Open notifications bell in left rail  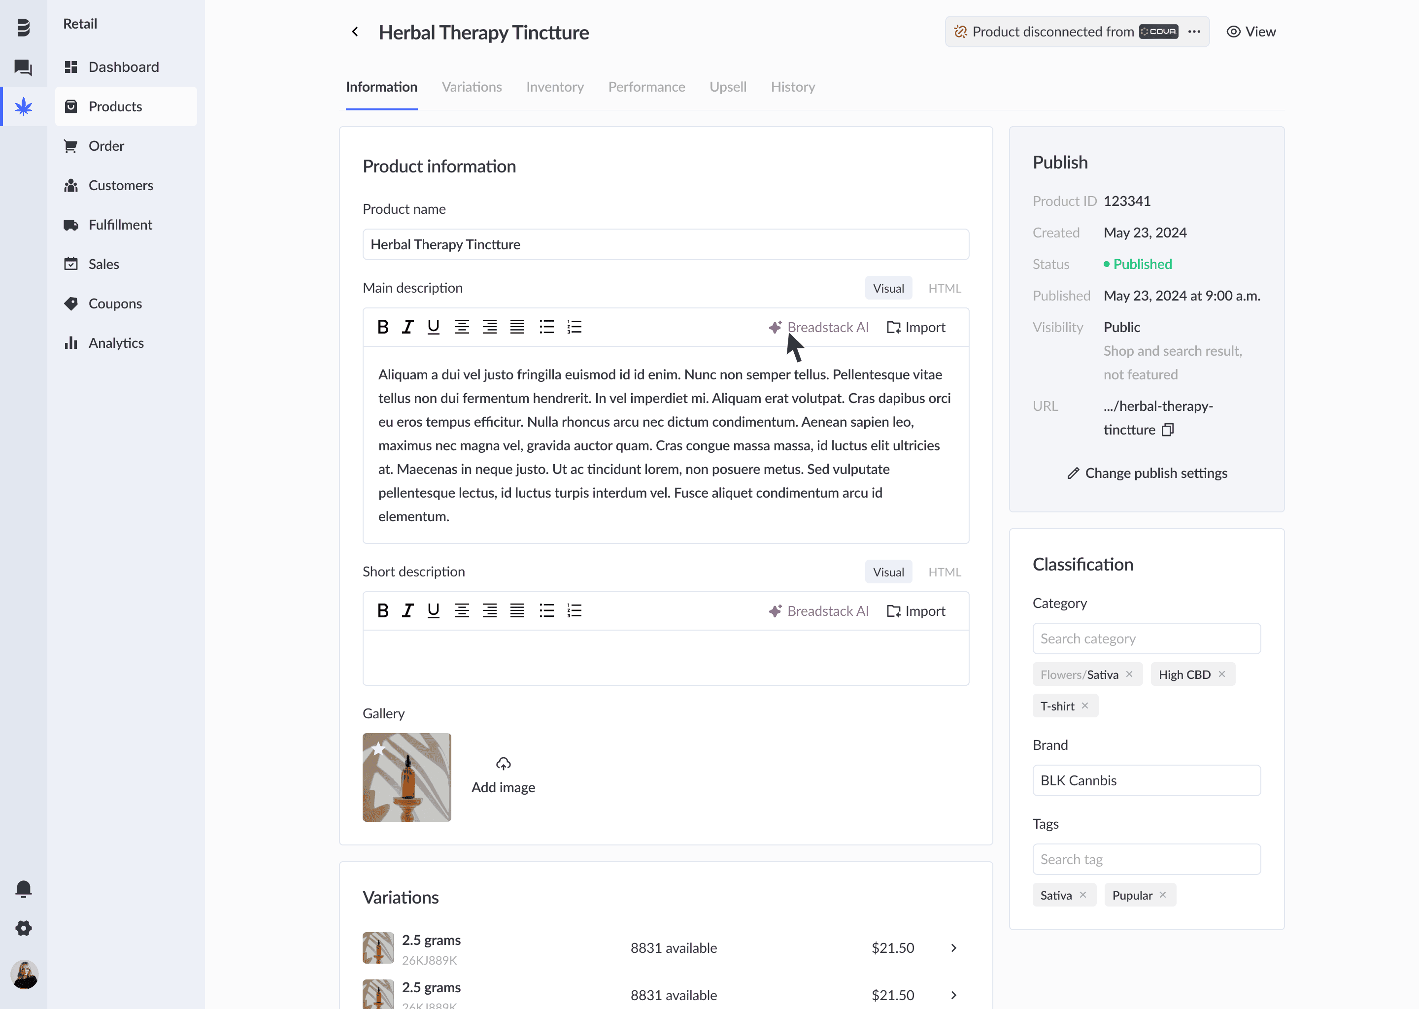24,888
